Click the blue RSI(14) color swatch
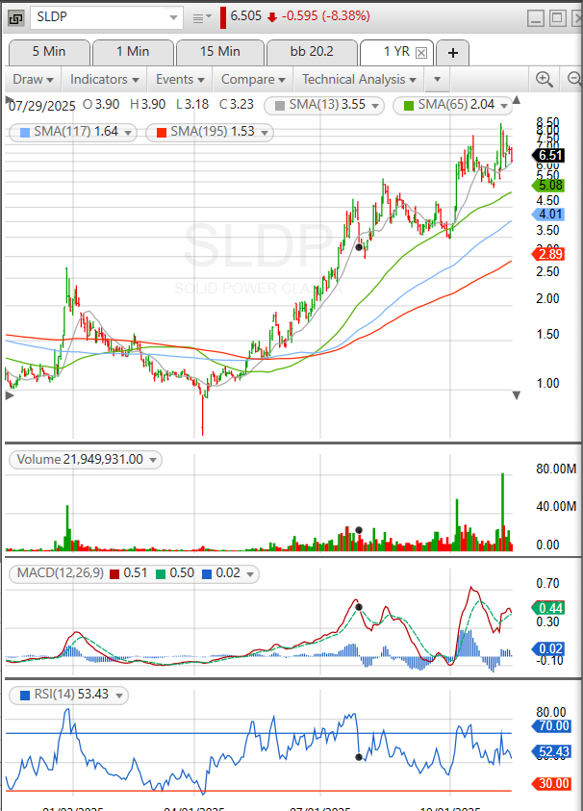This screenshot has width=583, height=811. tap(25, 696)
